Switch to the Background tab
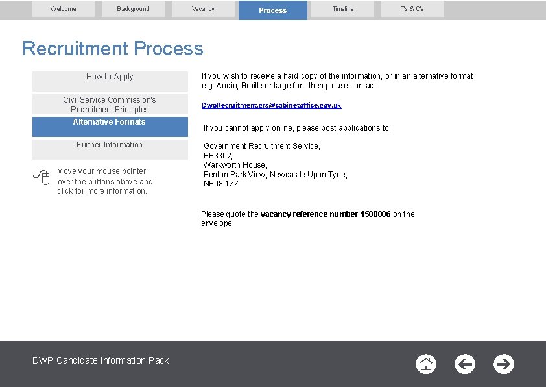The width and height of the screenshot is (546, 387). coord(133,8)
